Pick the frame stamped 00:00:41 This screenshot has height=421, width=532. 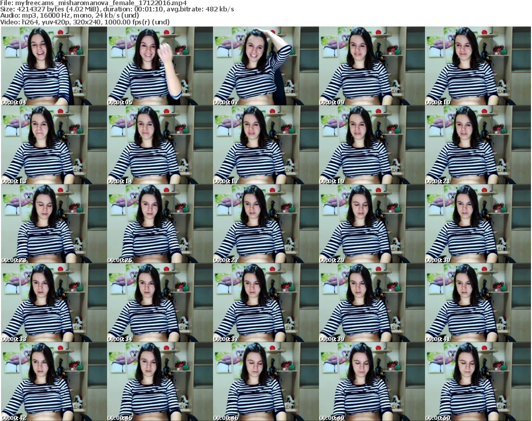click(477, 303)
